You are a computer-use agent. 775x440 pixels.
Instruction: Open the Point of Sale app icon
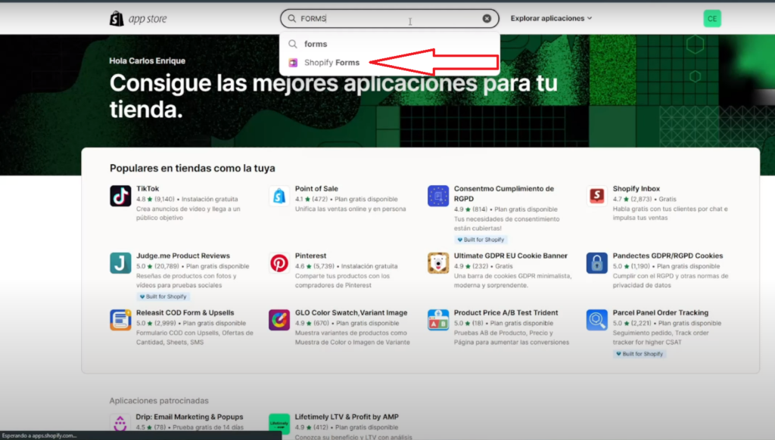pyautogui.click(x=279, y=196)
